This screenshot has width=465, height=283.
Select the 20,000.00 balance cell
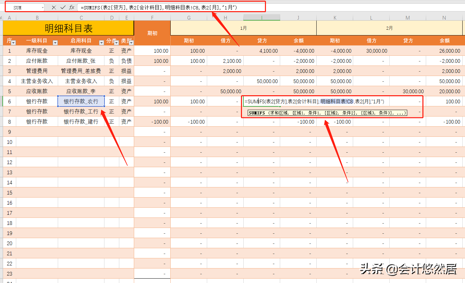(444, 92)
